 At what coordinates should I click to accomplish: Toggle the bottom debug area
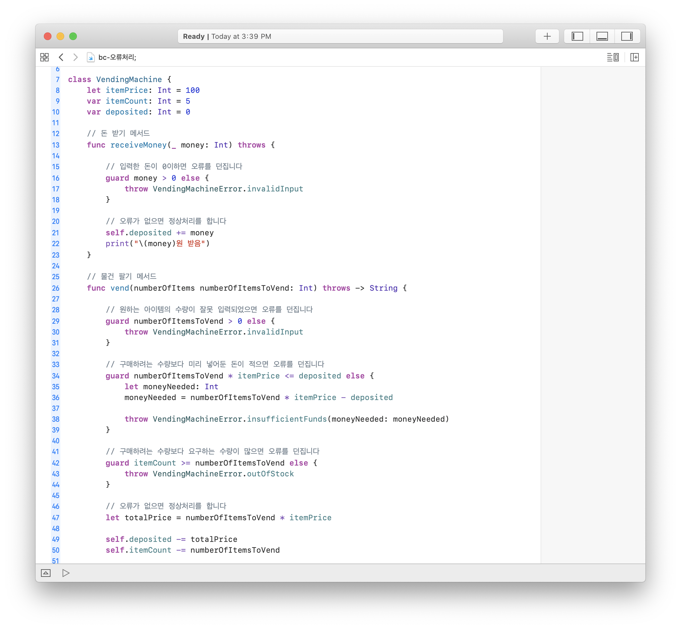point(602,37)
